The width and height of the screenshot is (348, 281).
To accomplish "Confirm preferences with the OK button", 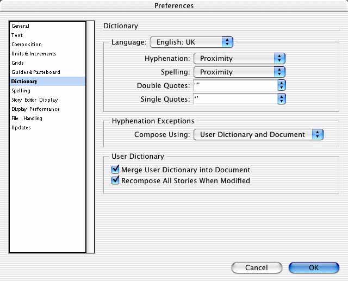I will coord(314,268).
